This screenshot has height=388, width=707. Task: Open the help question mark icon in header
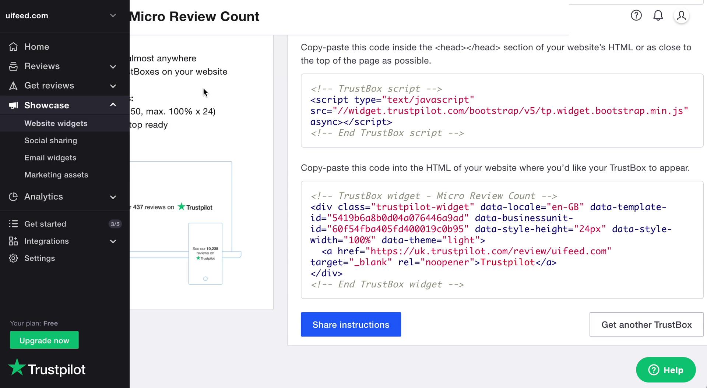pos(636,15)
